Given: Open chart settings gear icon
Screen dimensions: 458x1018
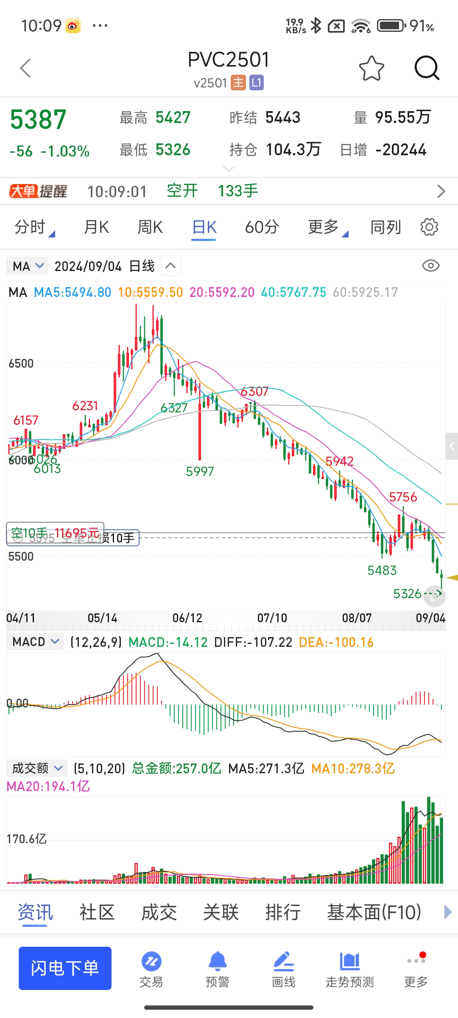Looking at the screenshot, I should click(x=429, y=227).
